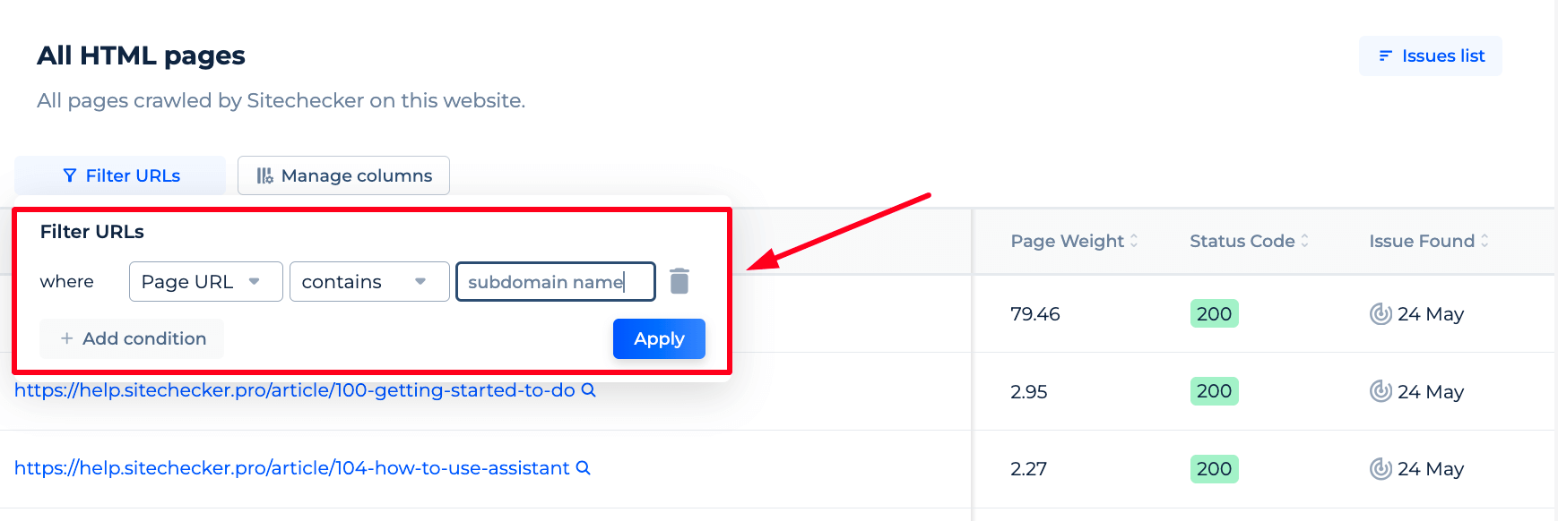Add another filter condition

tap(132, 338)
